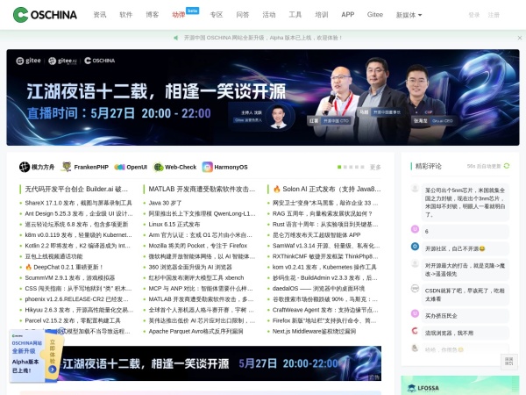Open Ant Design 5.25.3 发布 article
The width and height of the screenshot is (526, 395).
click(79, 213)
